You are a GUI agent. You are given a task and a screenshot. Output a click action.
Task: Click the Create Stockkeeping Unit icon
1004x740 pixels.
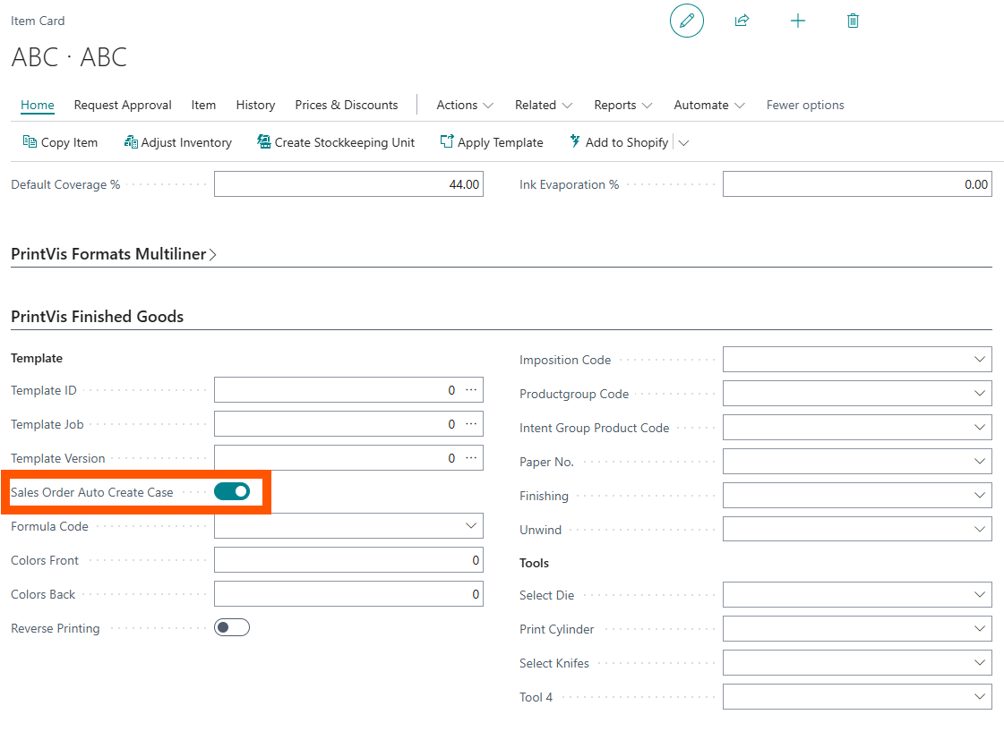[264, 142]
